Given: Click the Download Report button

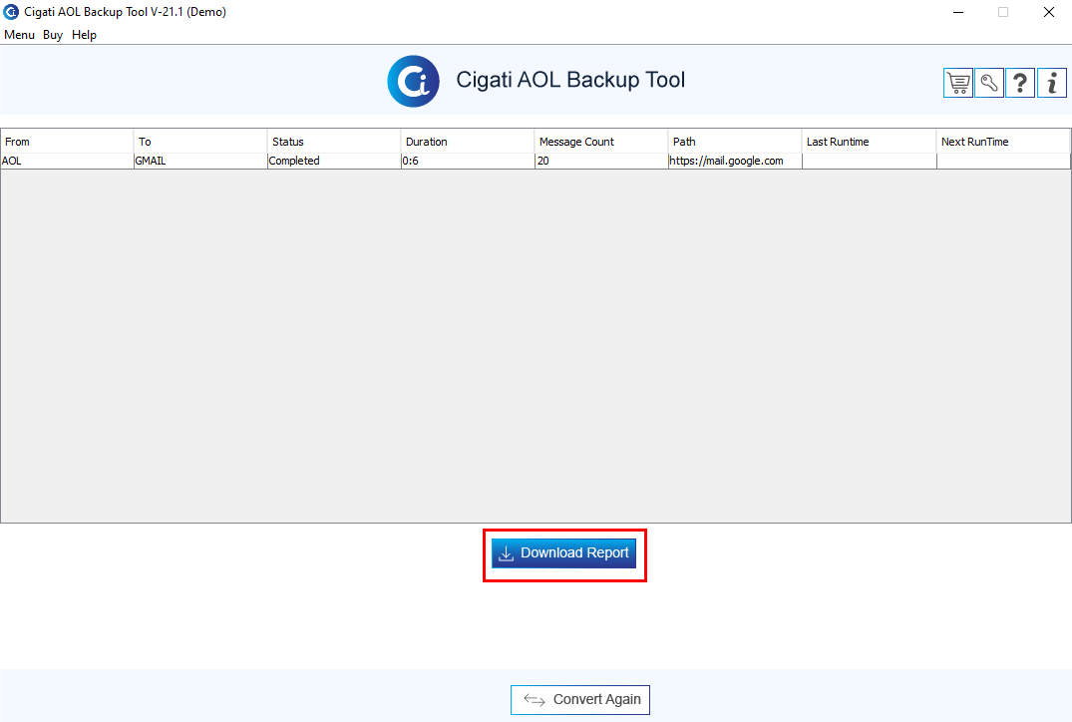Looking at the screenshot, I should point(564,553).
